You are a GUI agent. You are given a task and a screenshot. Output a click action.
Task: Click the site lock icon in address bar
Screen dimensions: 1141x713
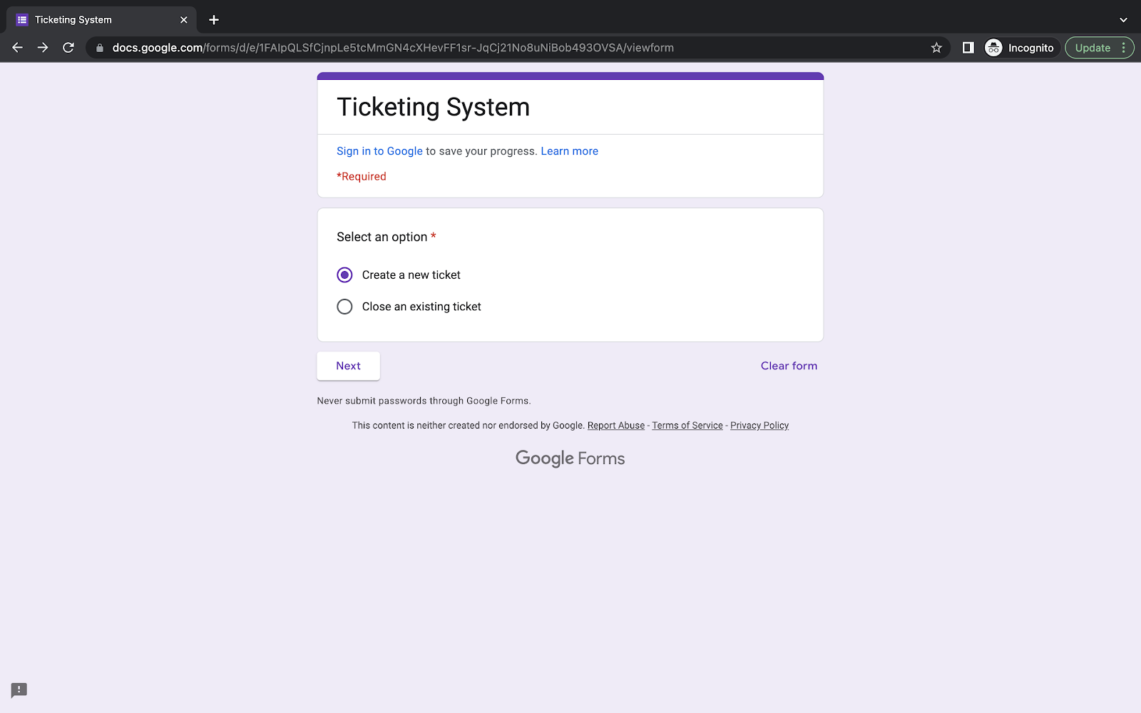click(100, 48)
